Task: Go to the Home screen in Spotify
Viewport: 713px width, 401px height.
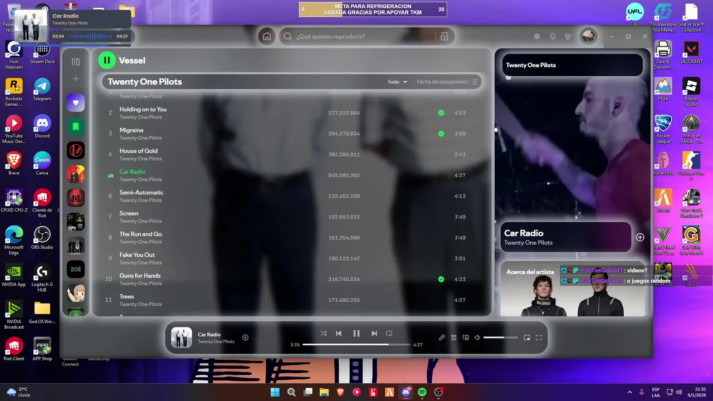Action: point(267,37)
